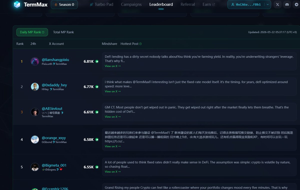Open the Referral menu item

coord(188,4)
